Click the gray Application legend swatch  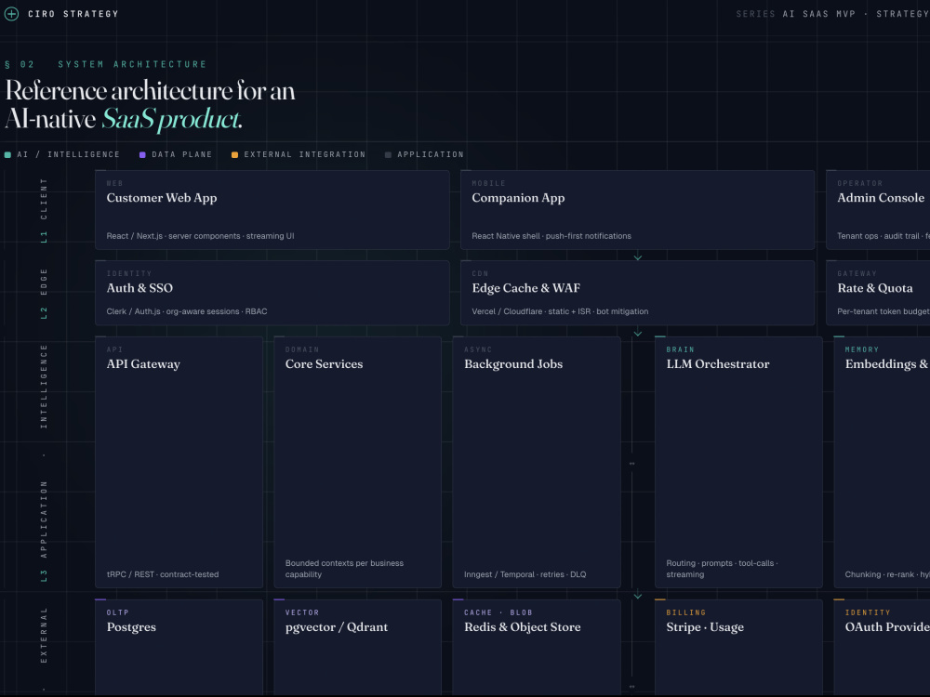[388, 154]
